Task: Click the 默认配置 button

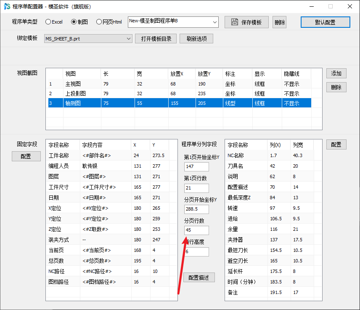Action: [326, 22]
